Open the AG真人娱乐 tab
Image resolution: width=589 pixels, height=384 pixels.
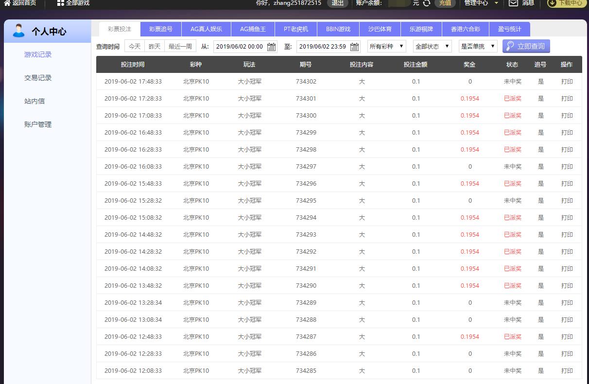[206, 29]
